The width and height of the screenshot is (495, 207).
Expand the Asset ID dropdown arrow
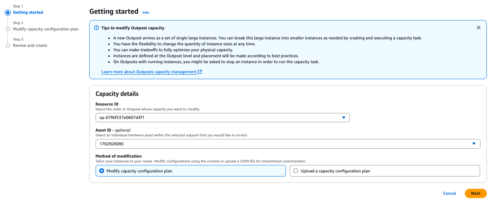[x=474, y=143]
